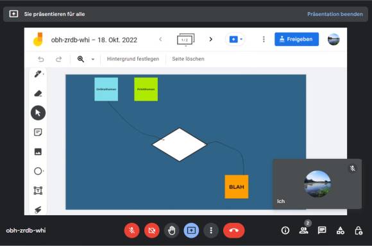372x246 pixels.
Task: Choose the Select arrow tool
Action: click(x=38, y=113)
